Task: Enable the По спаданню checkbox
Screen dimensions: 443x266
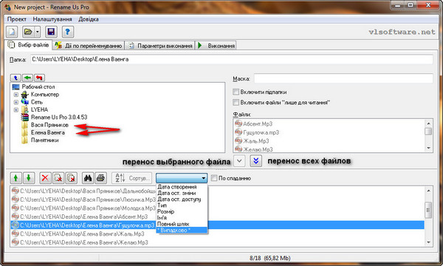Action: click(214, 178)
